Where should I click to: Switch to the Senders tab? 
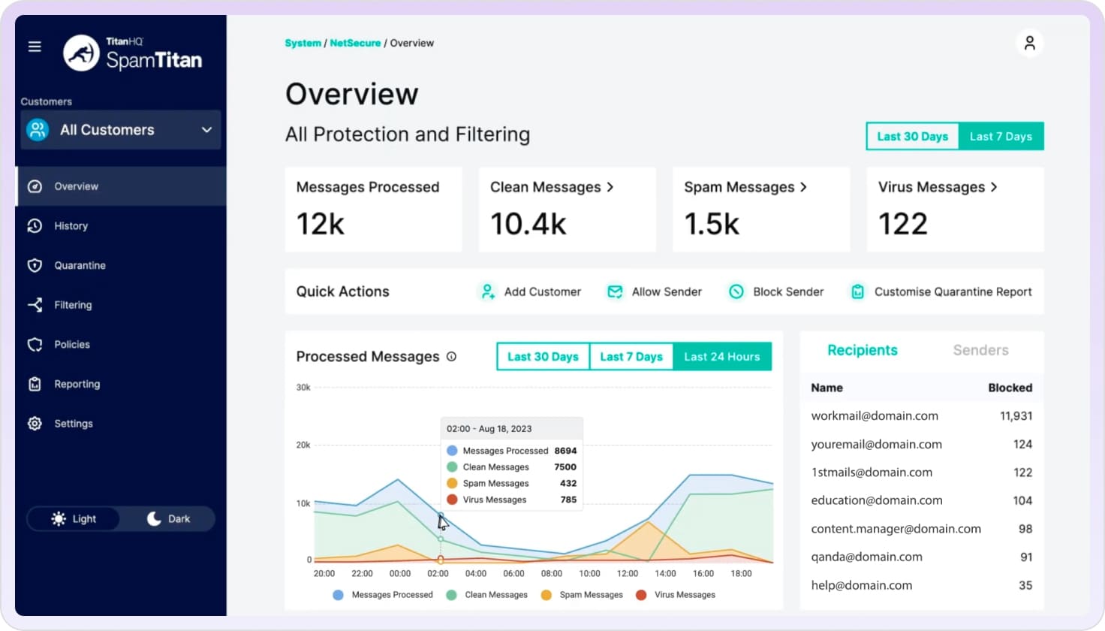[980, 350]
